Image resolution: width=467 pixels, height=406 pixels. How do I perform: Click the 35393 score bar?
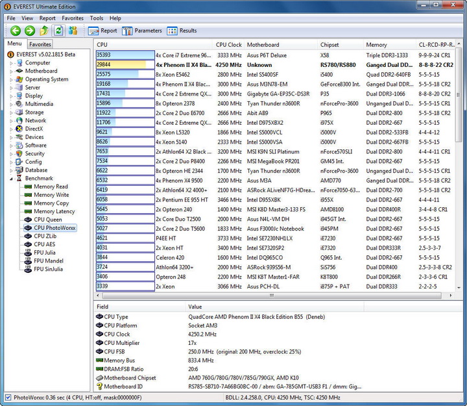[x=125, y=55]
